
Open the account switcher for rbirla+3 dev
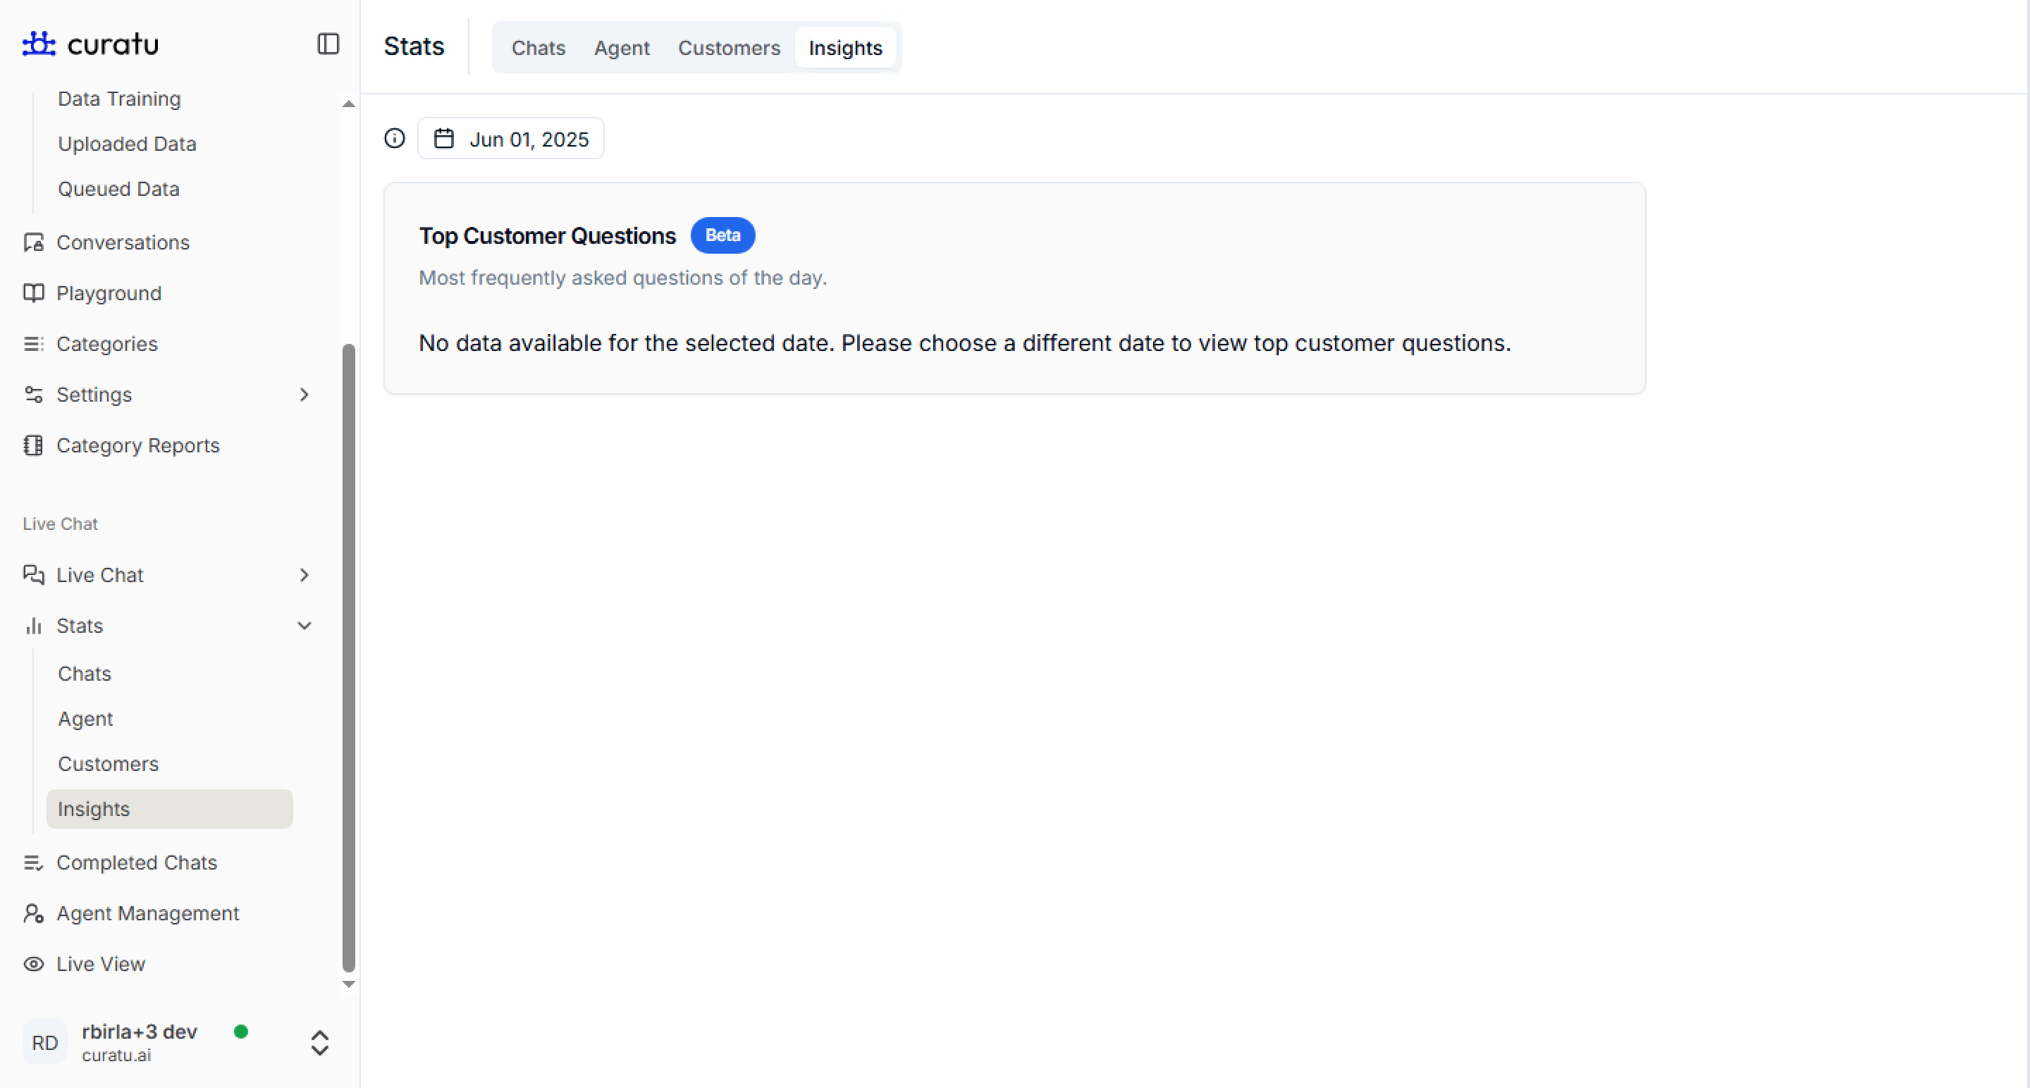319,1043
